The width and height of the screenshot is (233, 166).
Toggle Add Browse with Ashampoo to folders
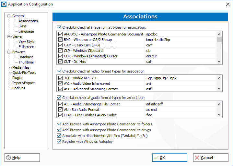coord(59,124)
